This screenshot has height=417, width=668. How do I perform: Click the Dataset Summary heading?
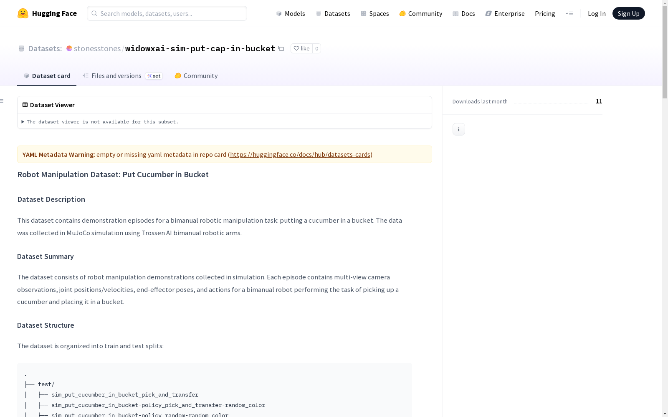pos(46,256)
